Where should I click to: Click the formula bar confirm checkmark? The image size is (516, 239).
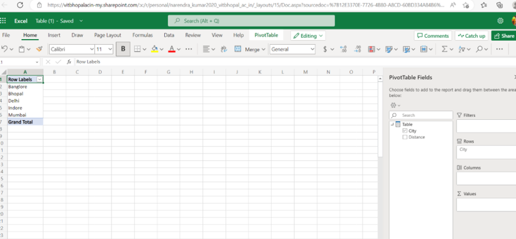(58, 61)
